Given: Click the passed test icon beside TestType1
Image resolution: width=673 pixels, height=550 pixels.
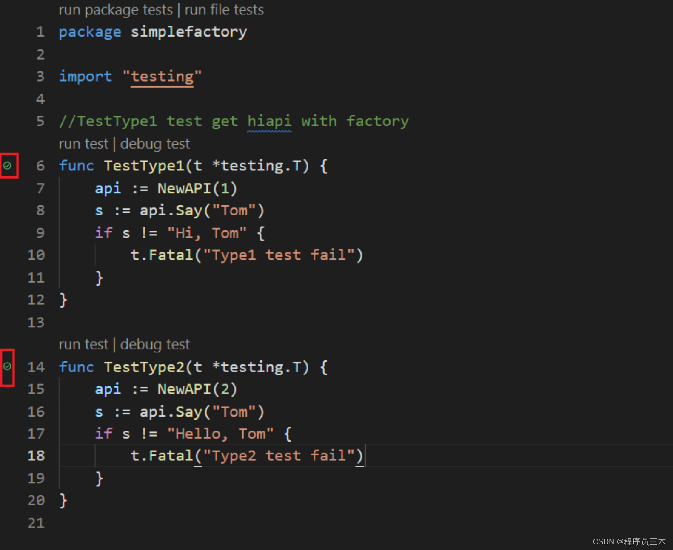Looking at the screenshot, I should tap(7, 165).
